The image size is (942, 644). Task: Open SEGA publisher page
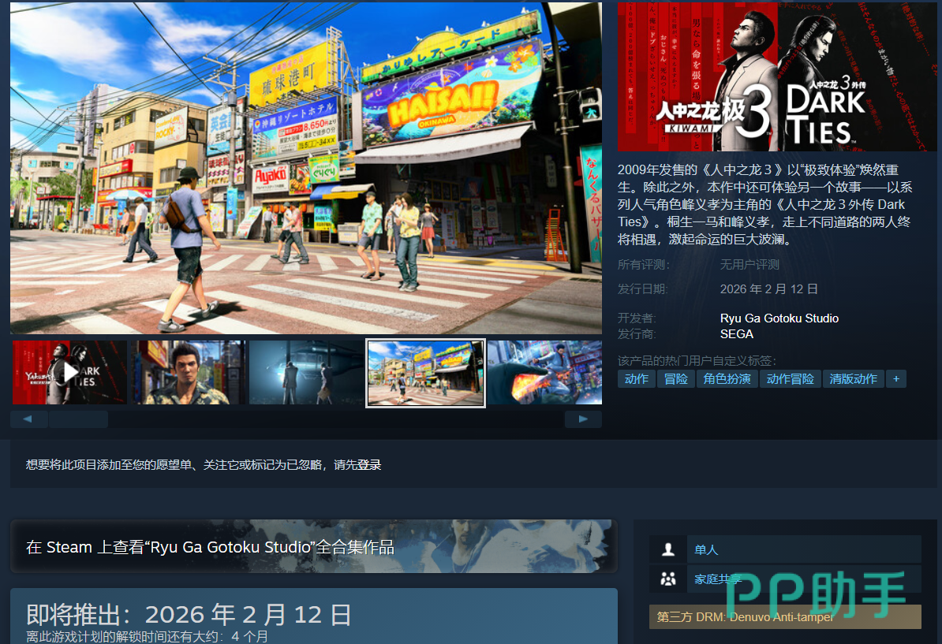[736, 334]
